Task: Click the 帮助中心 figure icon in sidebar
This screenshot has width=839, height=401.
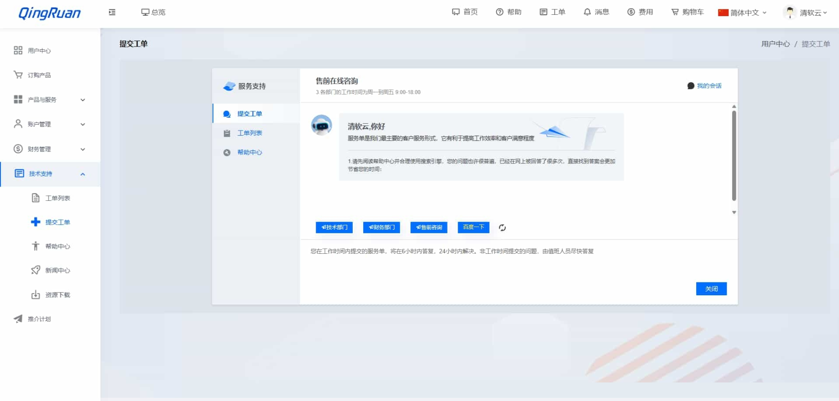Action: [x=36, y=246]
